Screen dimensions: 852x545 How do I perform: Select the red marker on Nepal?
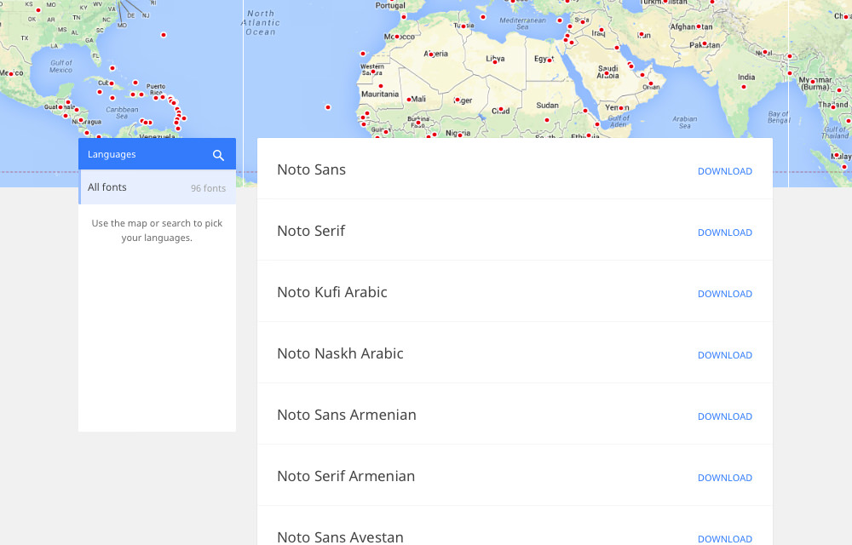764,52
